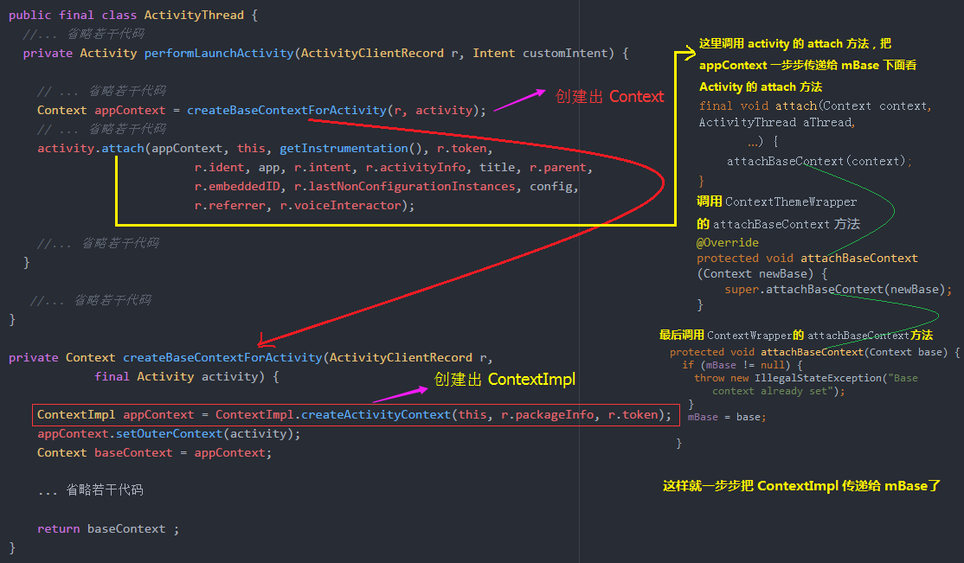The width and height of the screenshot is (964, 563).
Task: Click the 'activity.attach' call text
Action: pyautogui.click(x=90, y=148)
